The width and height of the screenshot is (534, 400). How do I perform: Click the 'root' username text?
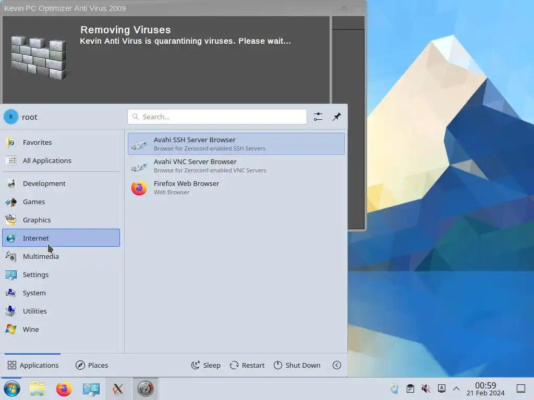click(29, 117)
